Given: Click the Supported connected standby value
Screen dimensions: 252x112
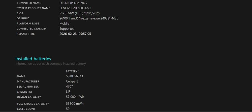Looking at the screenshot, I should 67,29.
